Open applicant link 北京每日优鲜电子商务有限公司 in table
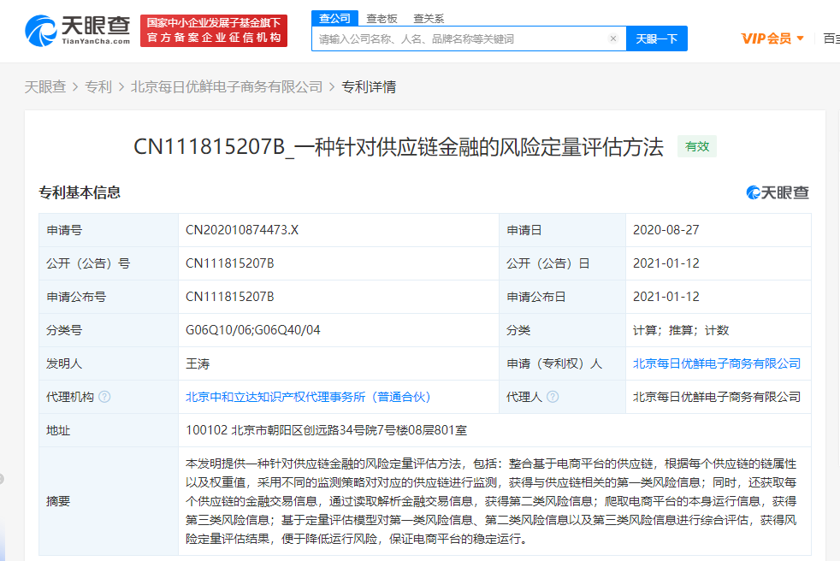Screen dimensions: 840x561 click(x=716, y=363)
